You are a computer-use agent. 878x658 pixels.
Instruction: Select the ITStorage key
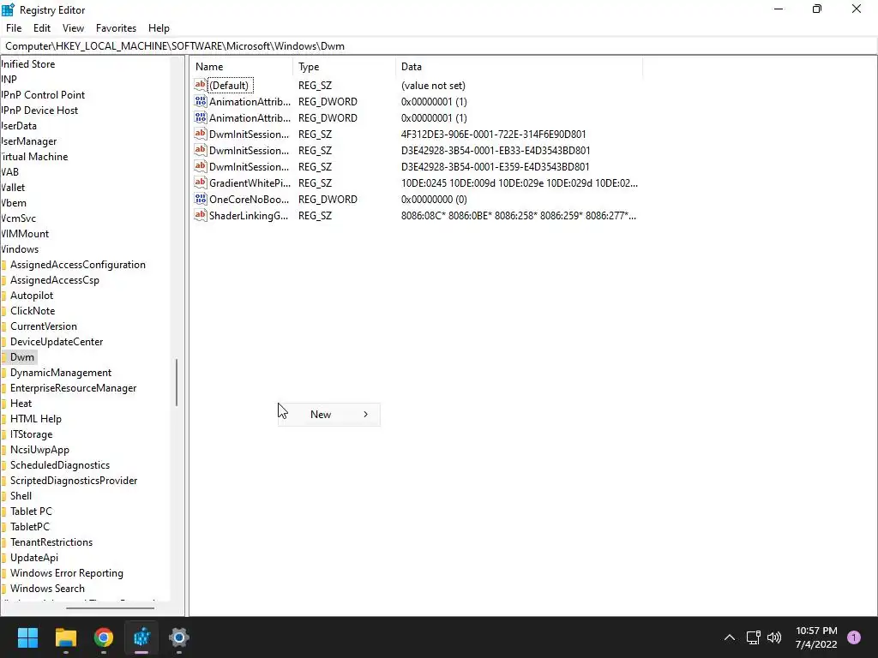pos(32,434)
